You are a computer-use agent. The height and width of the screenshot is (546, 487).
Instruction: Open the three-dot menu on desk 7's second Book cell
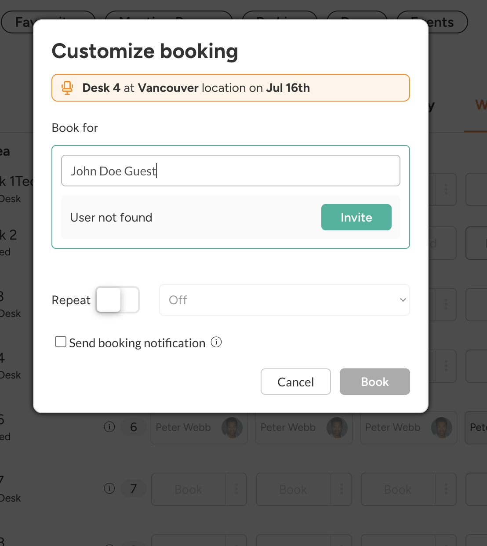tap(342, 489)
